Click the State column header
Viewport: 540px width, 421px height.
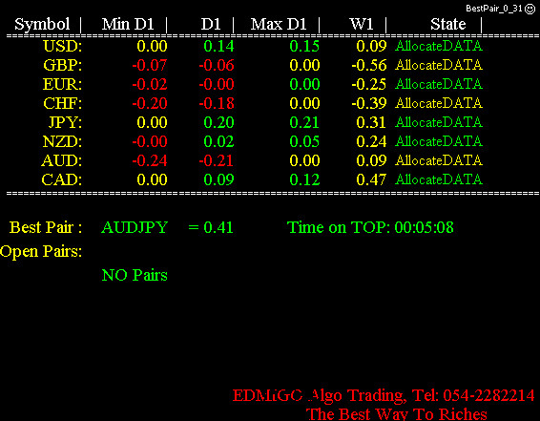448,25
